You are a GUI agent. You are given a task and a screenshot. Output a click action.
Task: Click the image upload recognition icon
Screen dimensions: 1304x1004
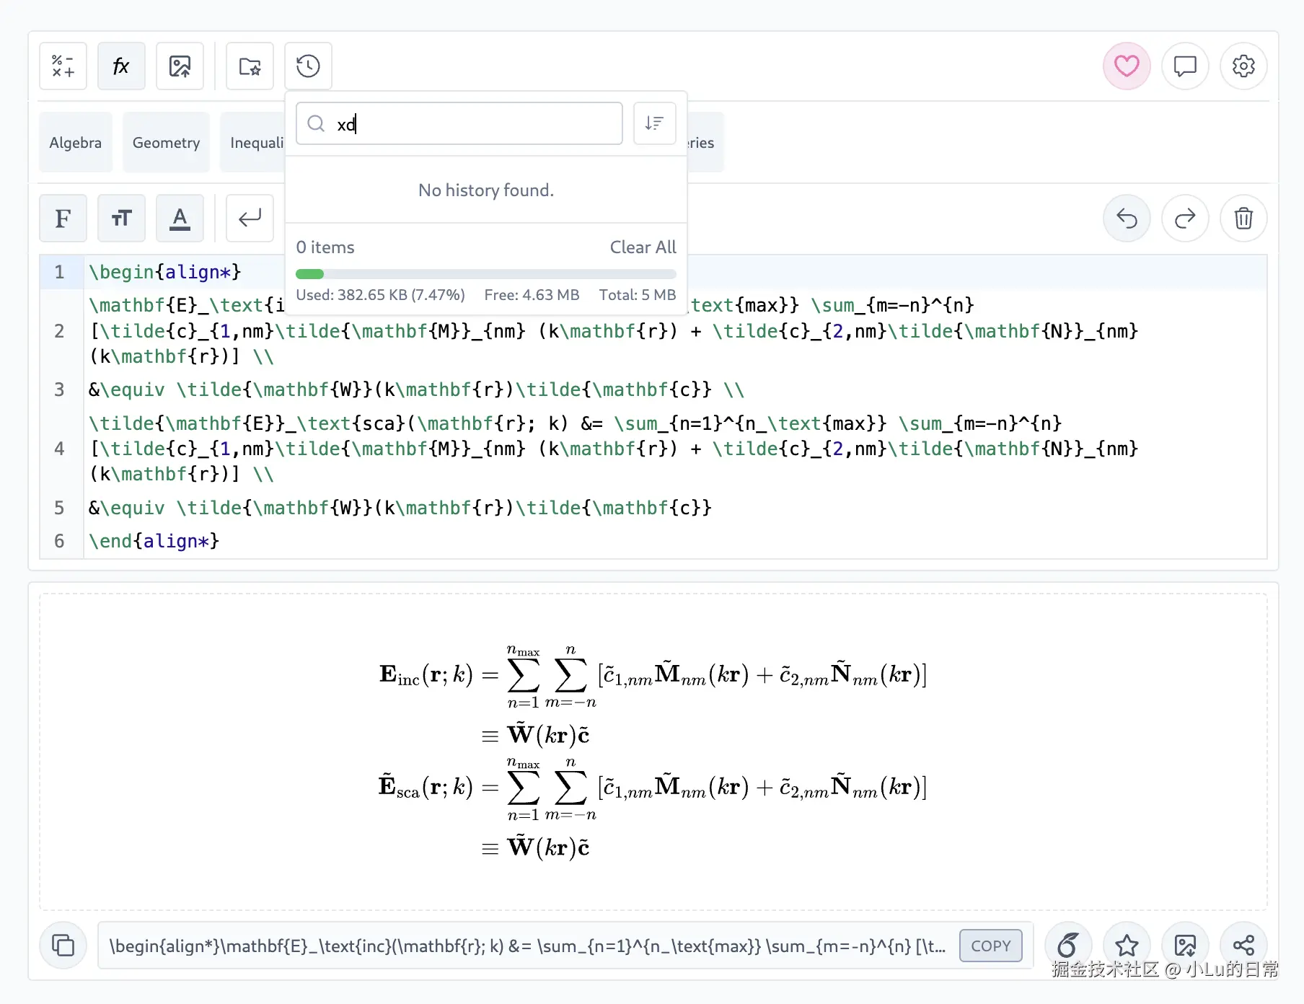[x=180, y=66]
